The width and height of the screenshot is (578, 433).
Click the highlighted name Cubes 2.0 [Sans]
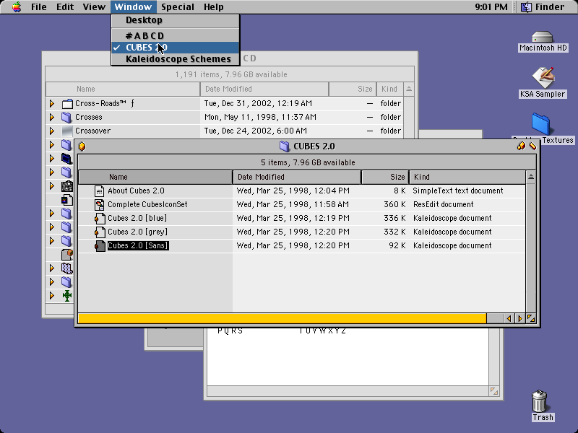tap(138, 245)
